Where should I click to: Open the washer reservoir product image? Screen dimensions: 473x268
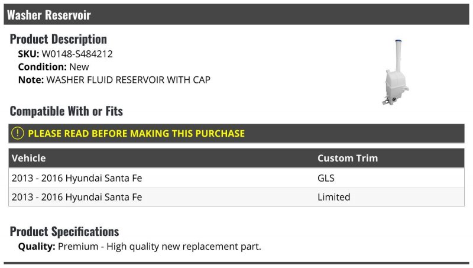[x=396, y=72]
